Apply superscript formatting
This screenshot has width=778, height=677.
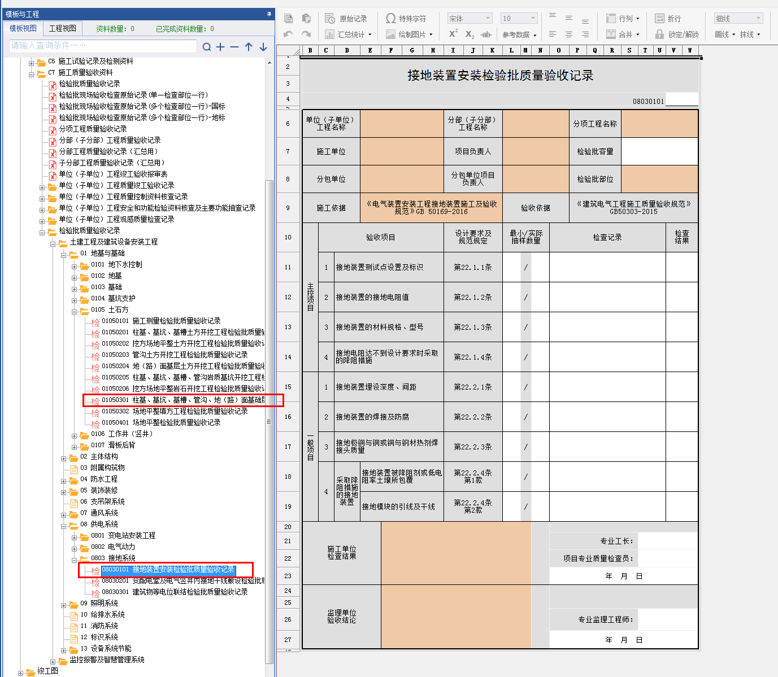point(453,34)
